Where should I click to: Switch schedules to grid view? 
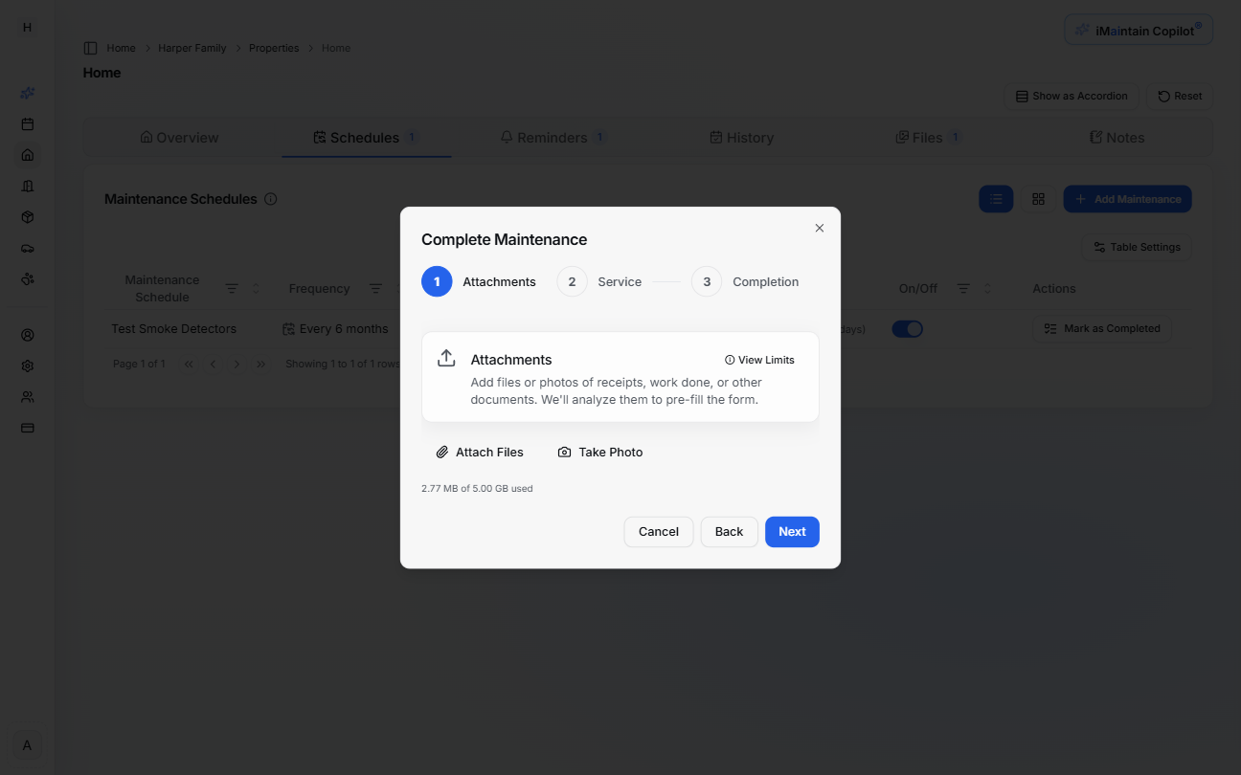point(1039,198)
